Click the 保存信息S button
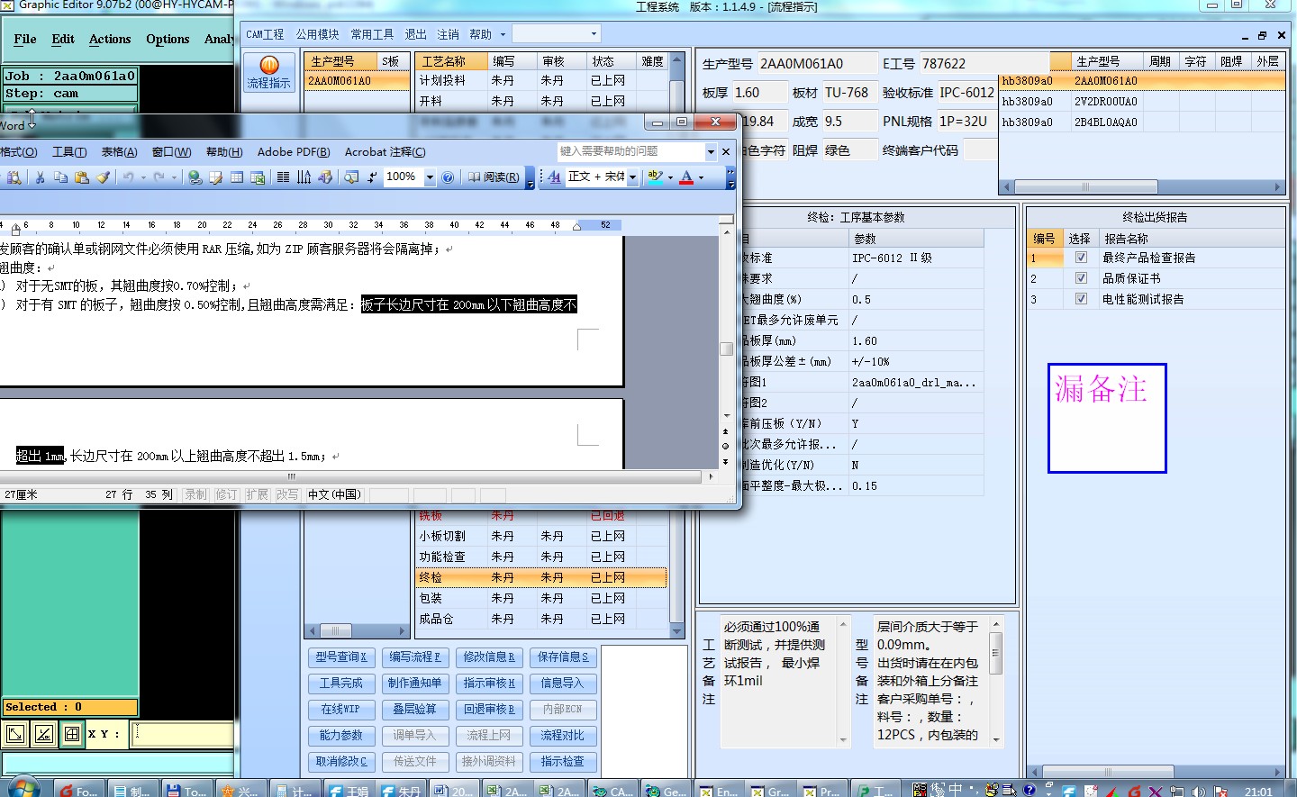This screenshot has height=797, width=1297. (x=562, y=657)
